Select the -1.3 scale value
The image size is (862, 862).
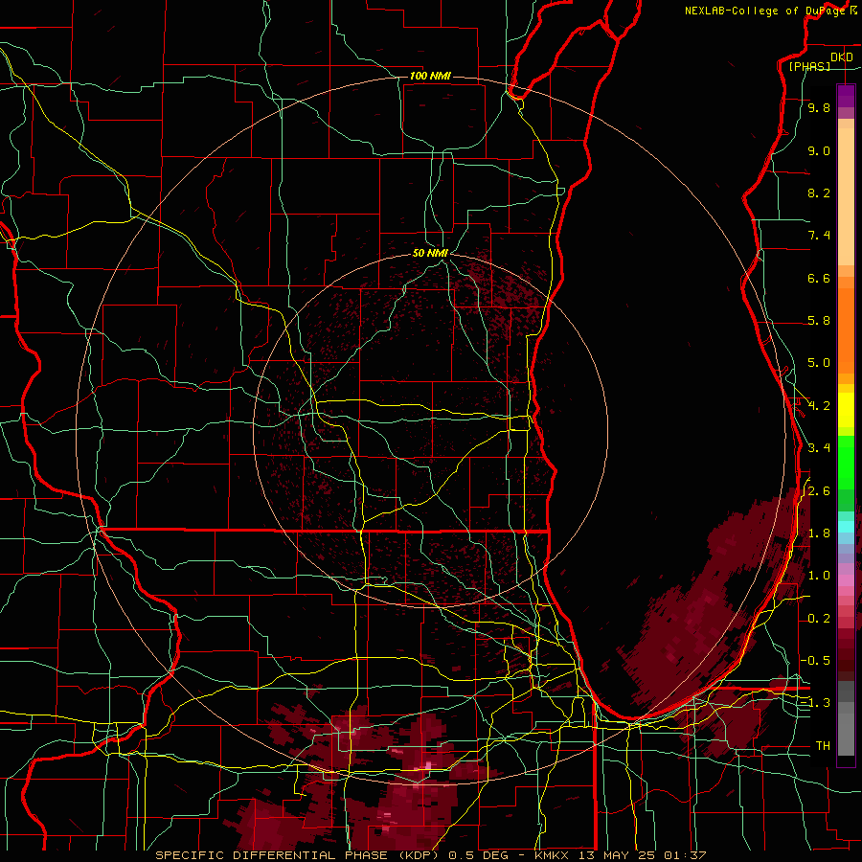coord(815,703)
